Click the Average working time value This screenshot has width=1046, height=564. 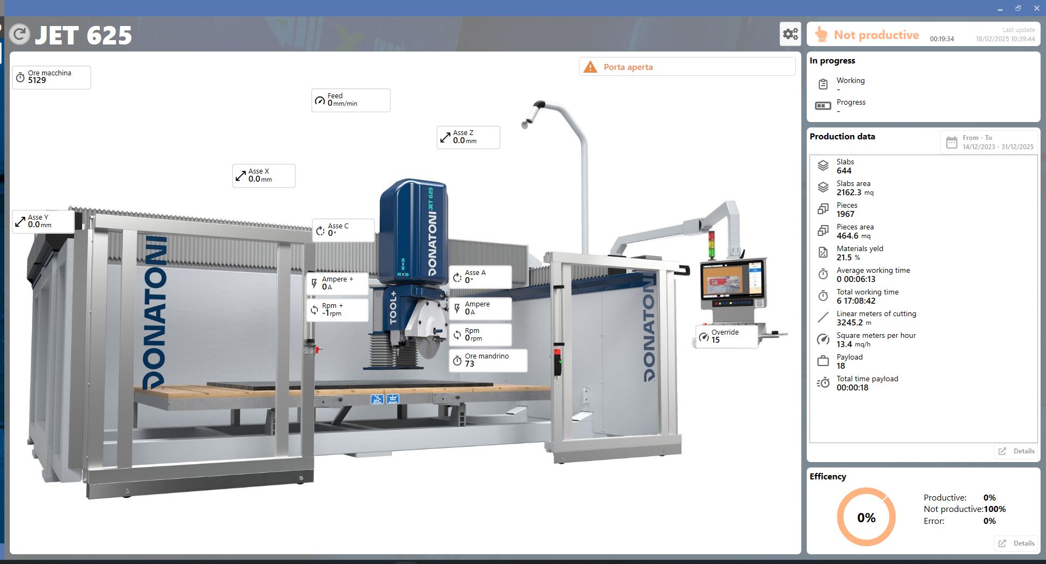tap(856, 279)
